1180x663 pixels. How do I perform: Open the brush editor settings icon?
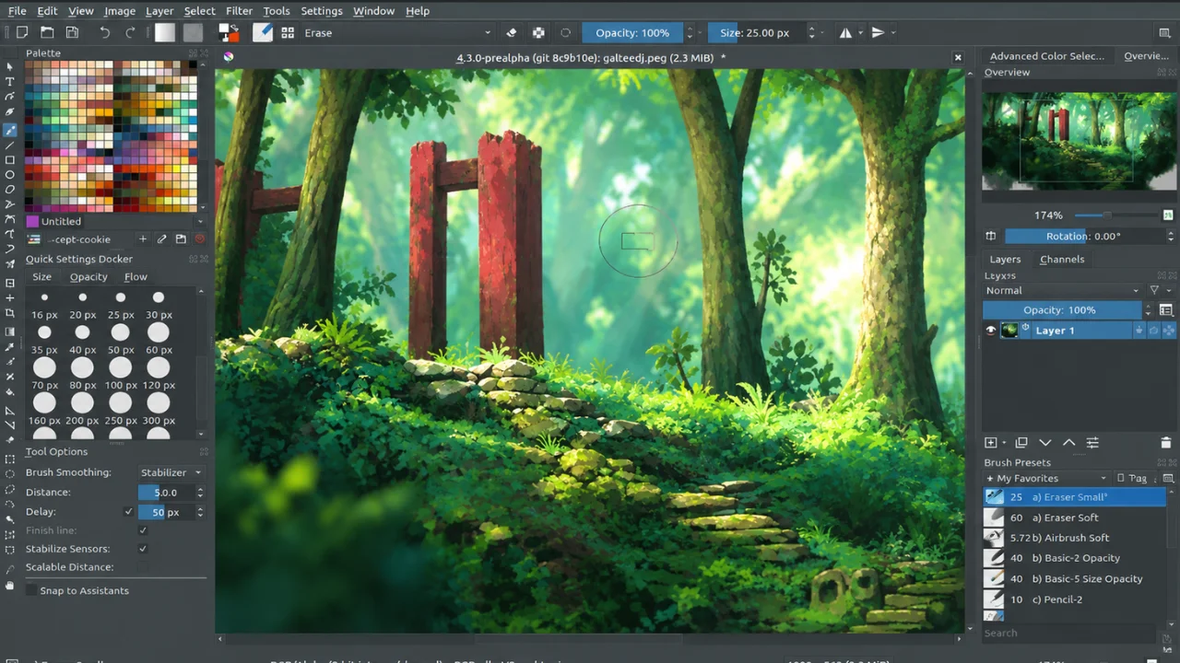[263, 32]
